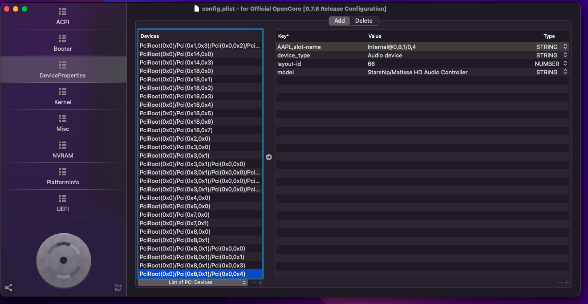This screenshot has width=588, height=304.
Task: Switch to the PlatformInfo section
Action: pyautogui.click(x=63, y=177)
